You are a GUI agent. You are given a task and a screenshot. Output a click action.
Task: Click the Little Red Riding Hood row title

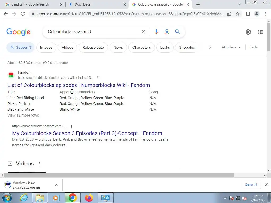[x=26, y=98]
